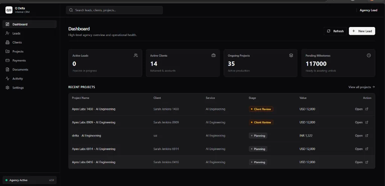Go to the Leads section
The image size is (385, 186).
(29, 33)
